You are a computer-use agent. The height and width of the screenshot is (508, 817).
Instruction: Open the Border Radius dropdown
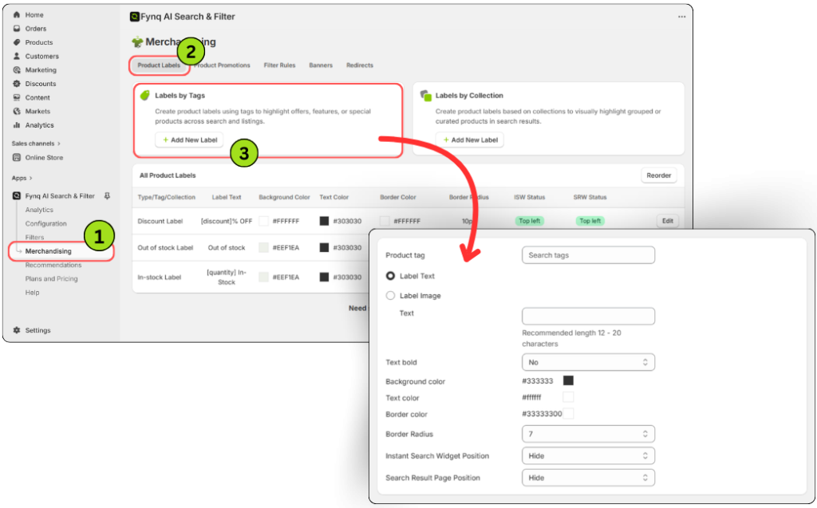tap(588, 434)
